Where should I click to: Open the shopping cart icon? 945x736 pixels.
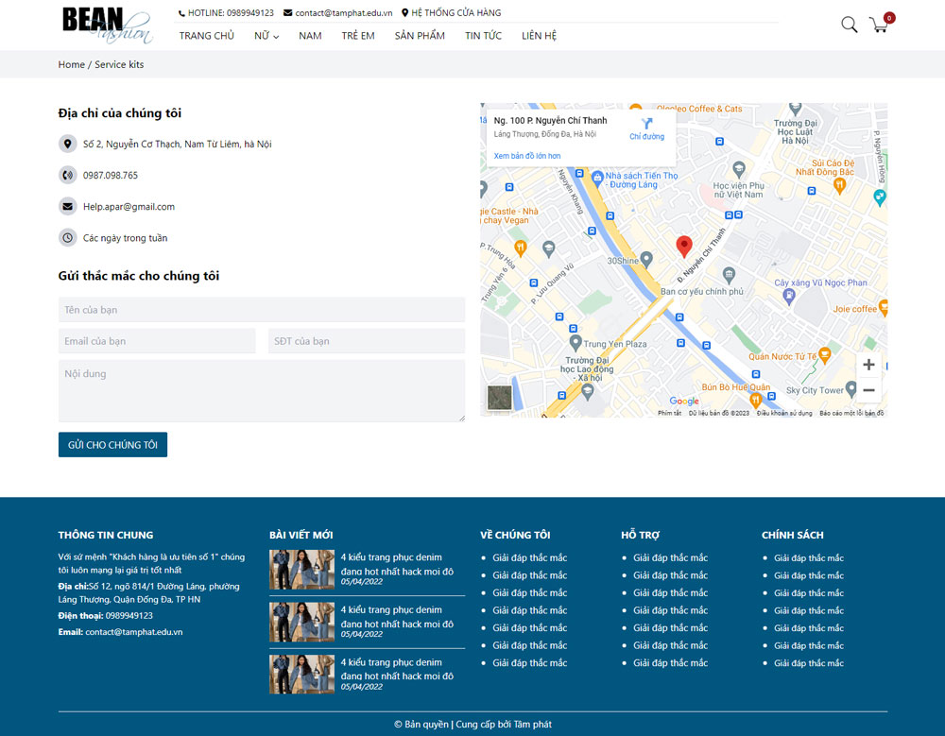click(880, 25)
